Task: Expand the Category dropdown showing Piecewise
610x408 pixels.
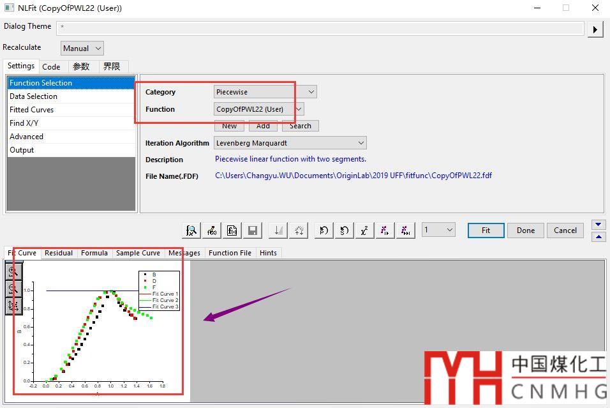Action: pyautogui.click(x=265, y=92)
